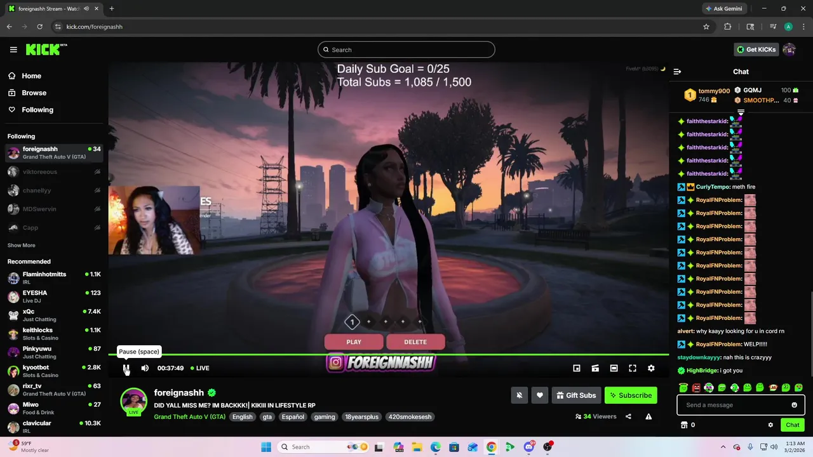Click the English tag
813x457 pixels.
(x=242, y=417)
